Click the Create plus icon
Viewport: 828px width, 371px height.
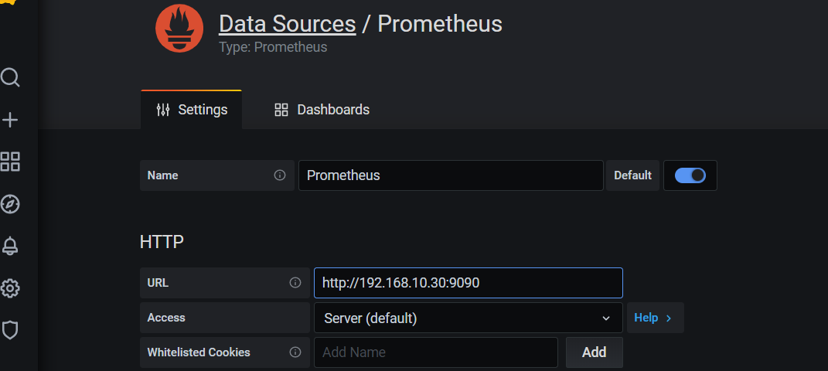point(10,121)
